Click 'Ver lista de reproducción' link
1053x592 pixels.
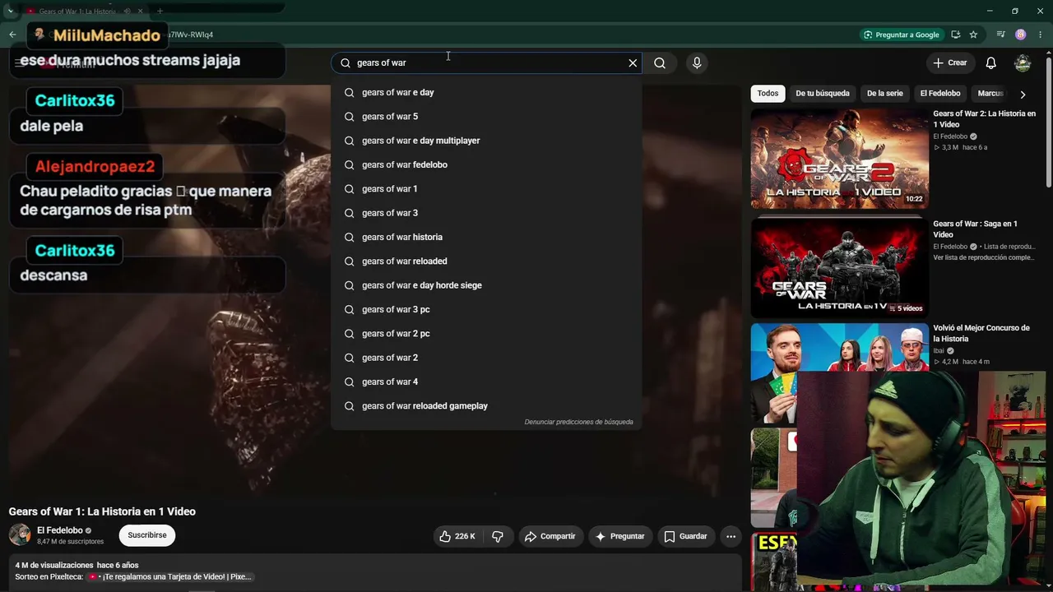(984, 257)
